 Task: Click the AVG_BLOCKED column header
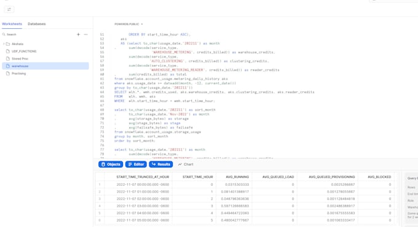379,177
